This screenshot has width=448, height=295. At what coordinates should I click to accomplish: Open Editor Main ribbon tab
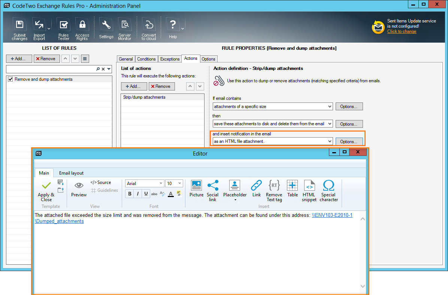(x=44, y=173)
